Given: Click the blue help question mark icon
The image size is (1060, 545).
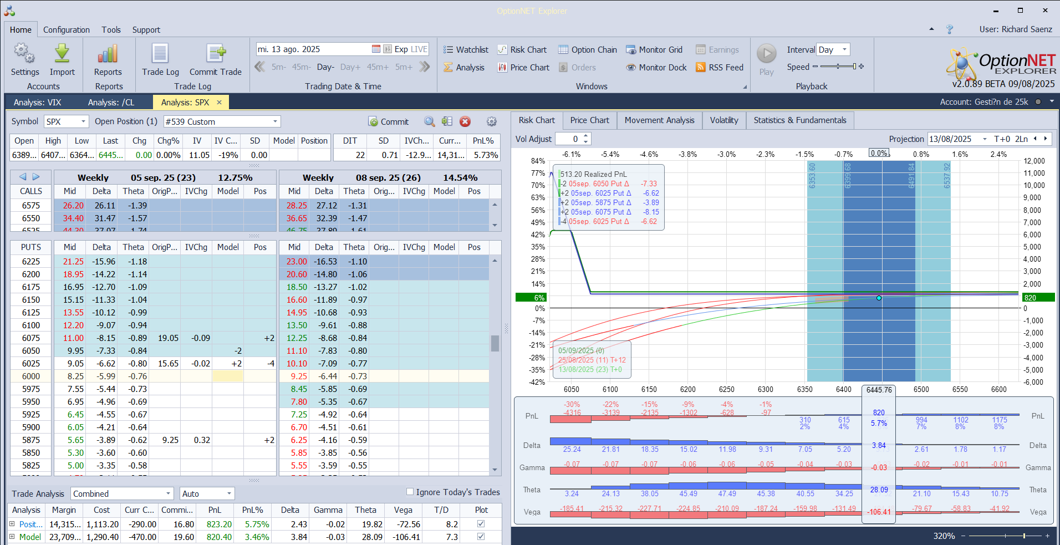Looking at the screenshot, I should pos(950,29).
